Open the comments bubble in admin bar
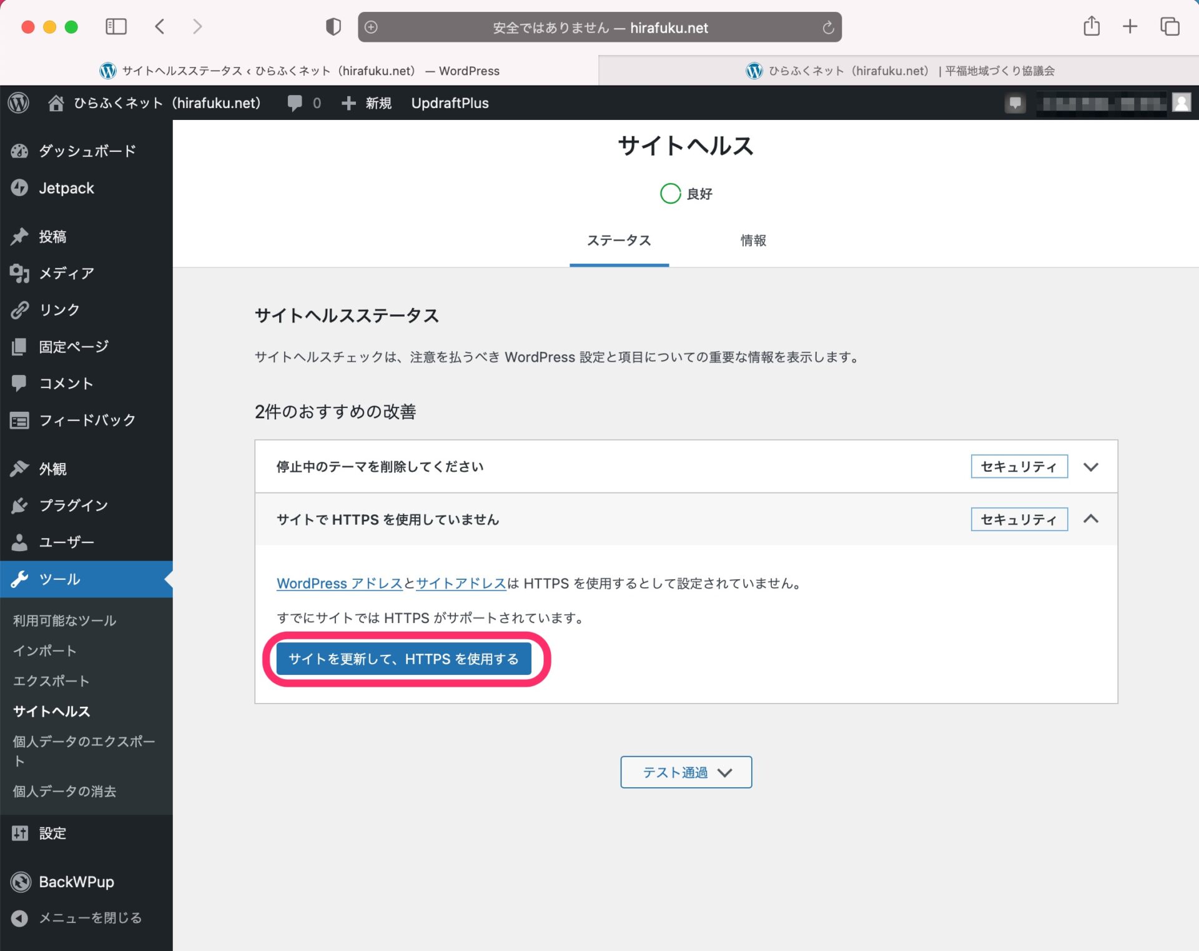The image size is (1199, 951). tap(295, 103)
